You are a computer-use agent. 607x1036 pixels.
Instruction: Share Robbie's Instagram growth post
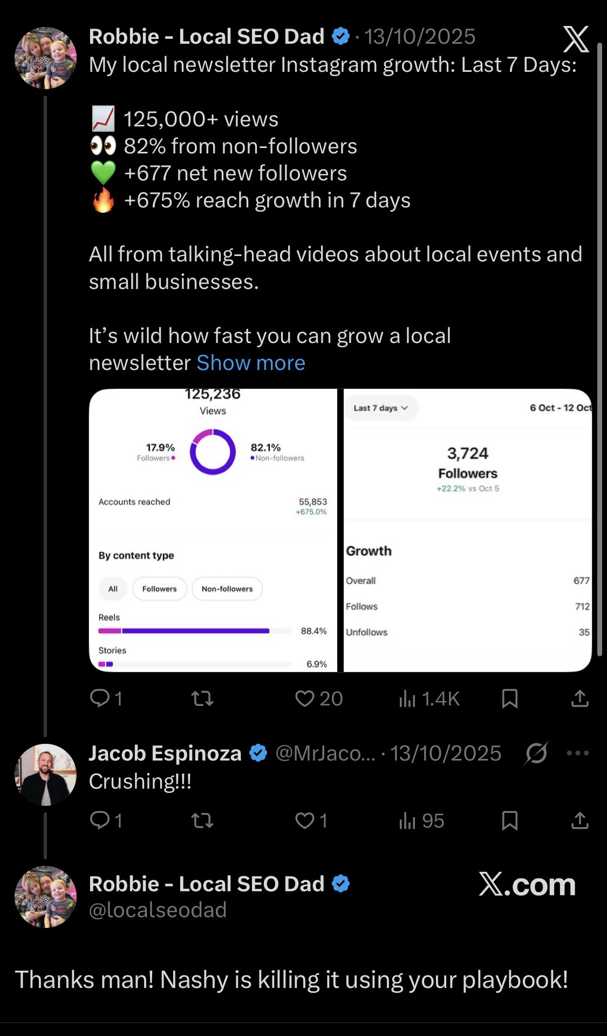579,699
